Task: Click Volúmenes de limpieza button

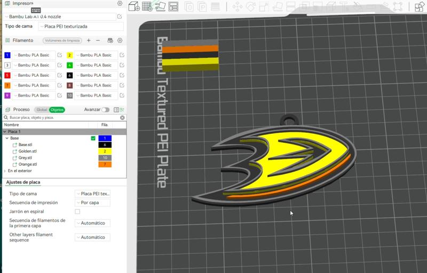Action: pos(62,40)
